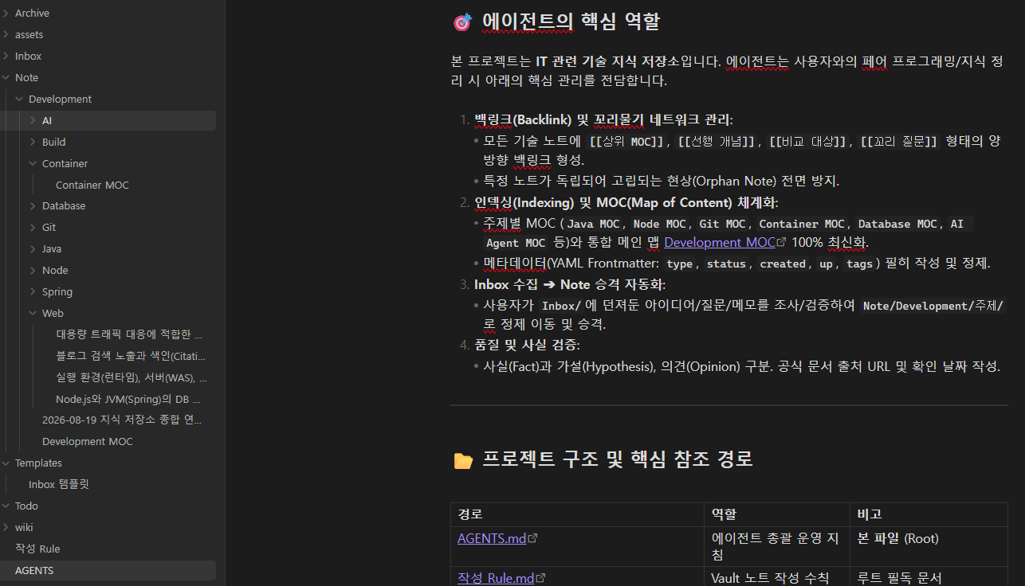1025x586 pixels.
Task: Click external-link icon beside Development MOC link
Action: click(781, 243)
